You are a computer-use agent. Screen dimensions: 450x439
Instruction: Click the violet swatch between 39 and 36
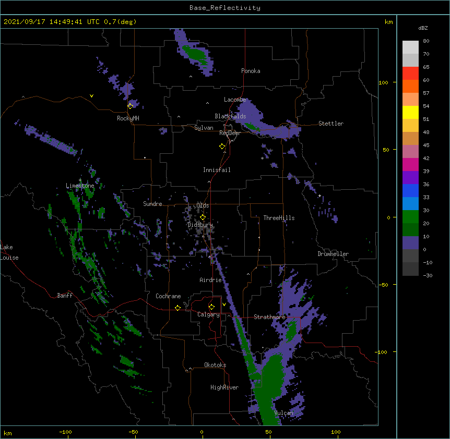click(410, 178)
